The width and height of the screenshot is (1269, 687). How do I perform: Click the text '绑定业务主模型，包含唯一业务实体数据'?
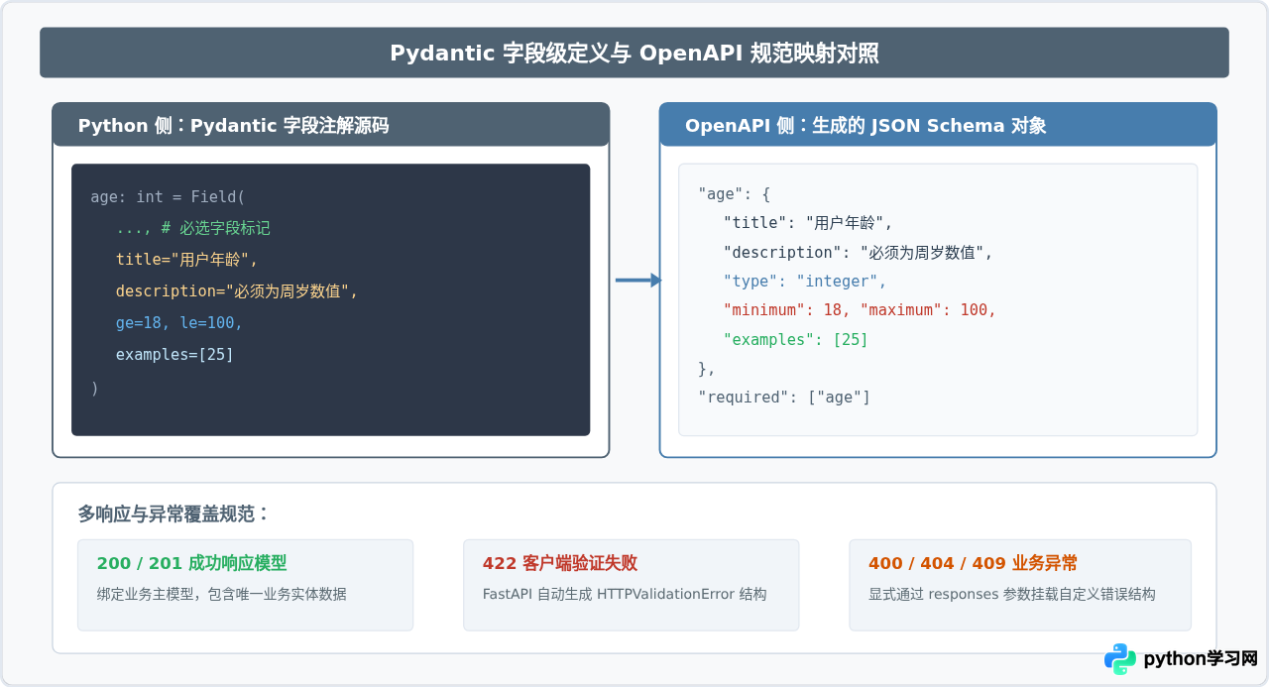click(x=222, y=595)
